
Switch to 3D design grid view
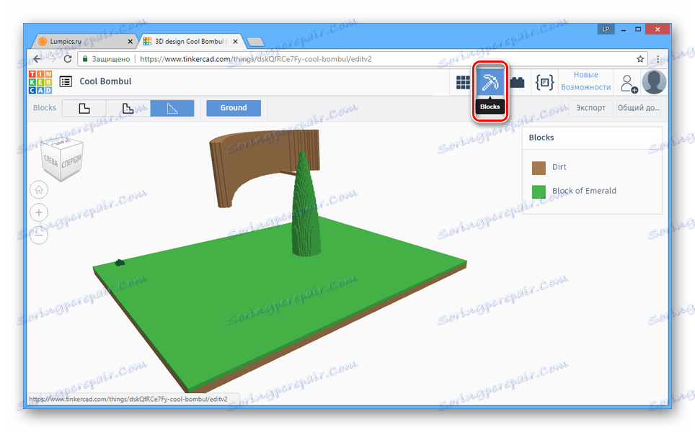(x=463, y=82)
